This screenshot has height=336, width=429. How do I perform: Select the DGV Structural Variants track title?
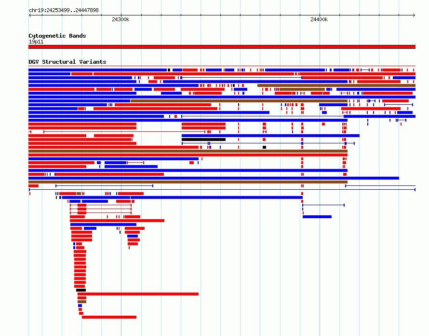[67, 62]
